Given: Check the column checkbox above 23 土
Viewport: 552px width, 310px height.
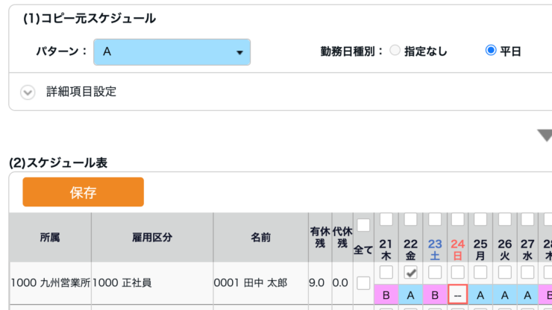Looking at the screenshot, I should pos(435,219).
